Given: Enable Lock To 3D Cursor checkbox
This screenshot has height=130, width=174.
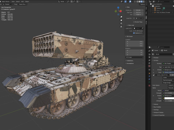Looking at the screenshot, I should click(x=134, y=31).
